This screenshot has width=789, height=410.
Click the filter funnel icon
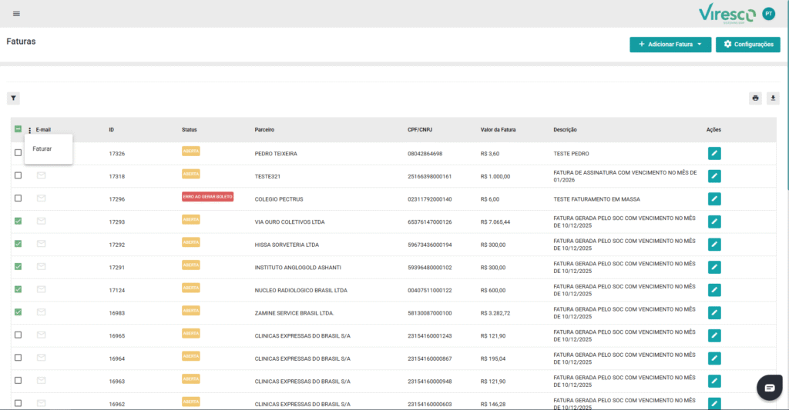(13, 98)
